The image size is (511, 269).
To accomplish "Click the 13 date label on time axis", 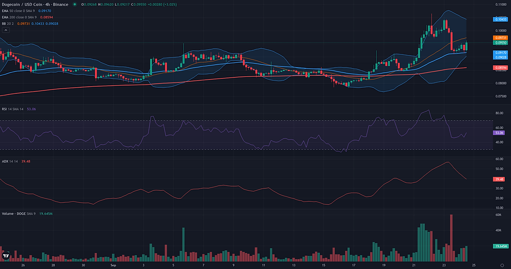I will point(293,265).
